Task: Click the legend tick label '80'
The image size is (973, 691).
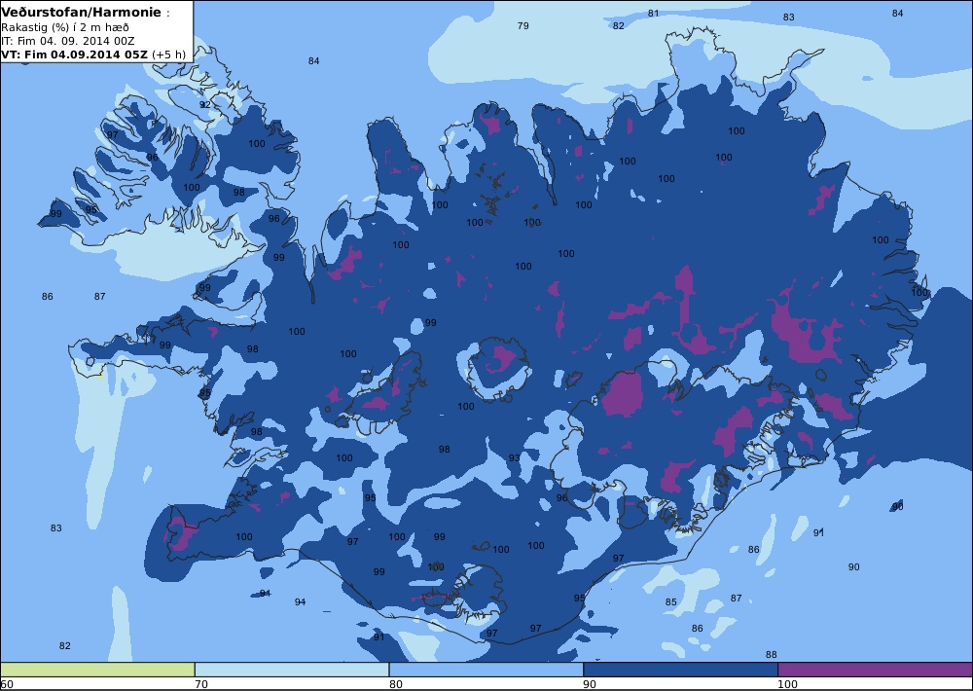Action: coord(396,684)
